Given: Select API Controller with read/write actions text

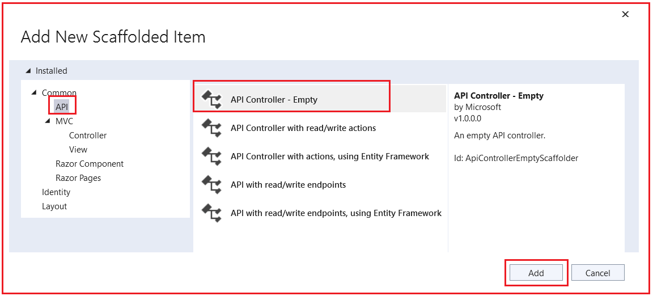Looking at the screenshot, I should click(303, 128).
